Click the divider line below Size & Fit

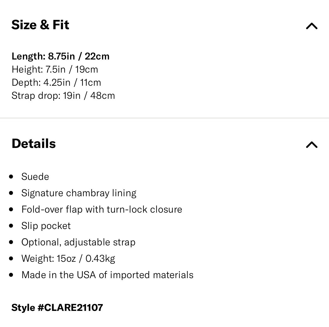click(x=164, y=118)
